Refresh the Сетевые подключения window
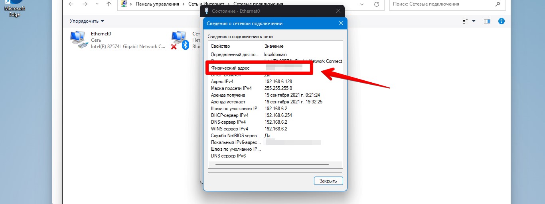The height and width of the screenshot is (204, 545). pyautogui.click(x=376, y=4)
